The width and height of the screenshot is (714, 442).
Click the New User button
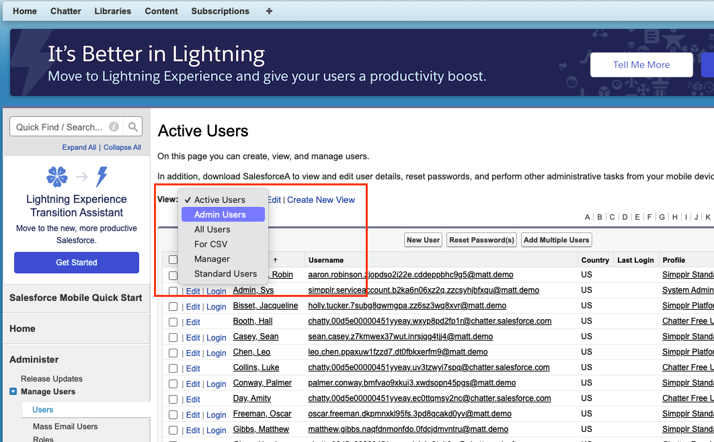point(424,240)
